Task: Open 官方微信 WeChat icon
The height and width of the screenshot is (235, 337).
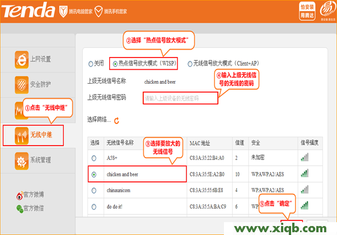Action: coord(20,209)
